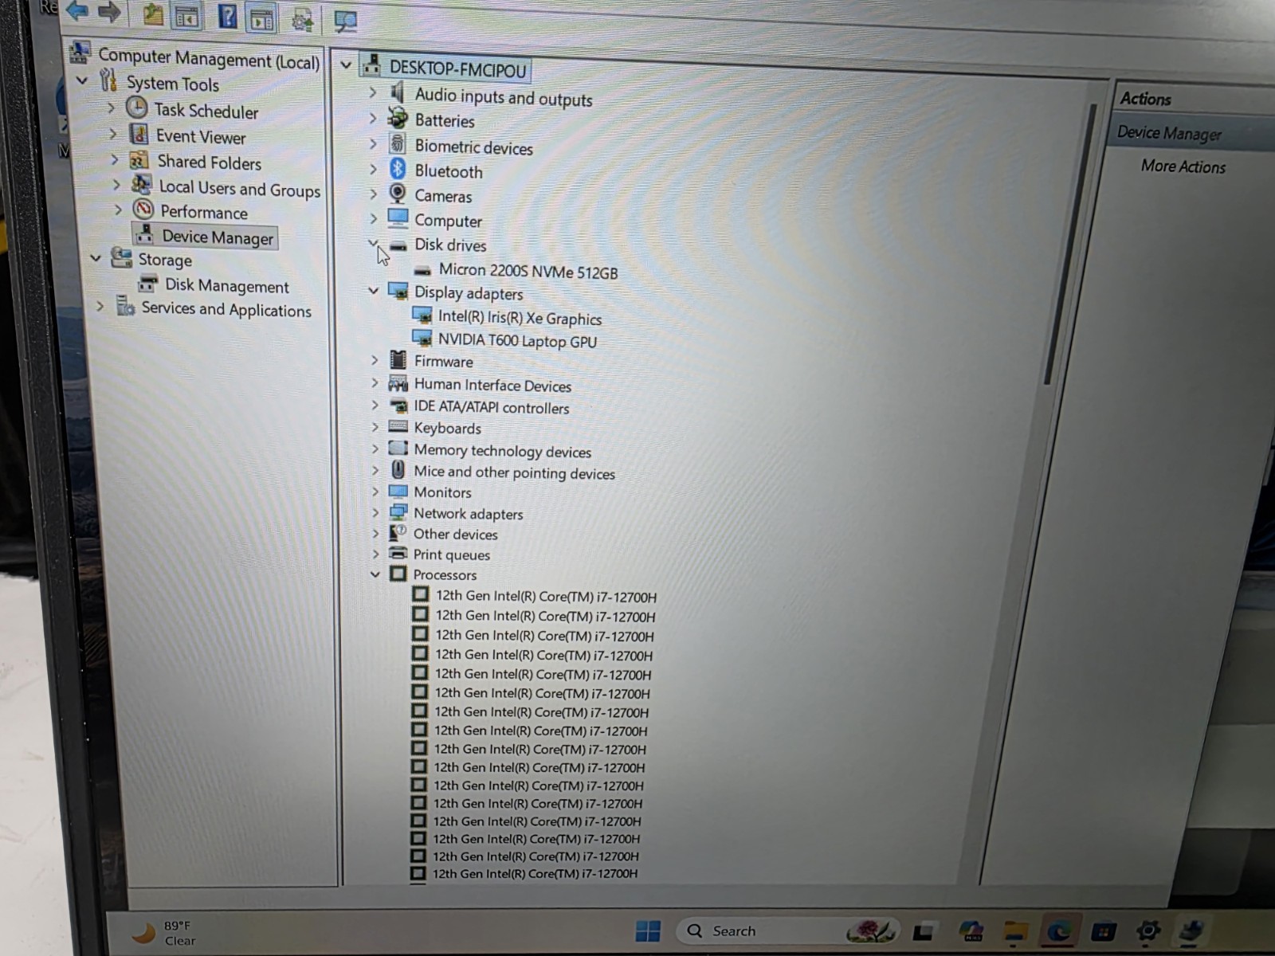Collapse Display adapters category
The height and width of the screenshot is (956, 1275).
[x=373, y=291]
